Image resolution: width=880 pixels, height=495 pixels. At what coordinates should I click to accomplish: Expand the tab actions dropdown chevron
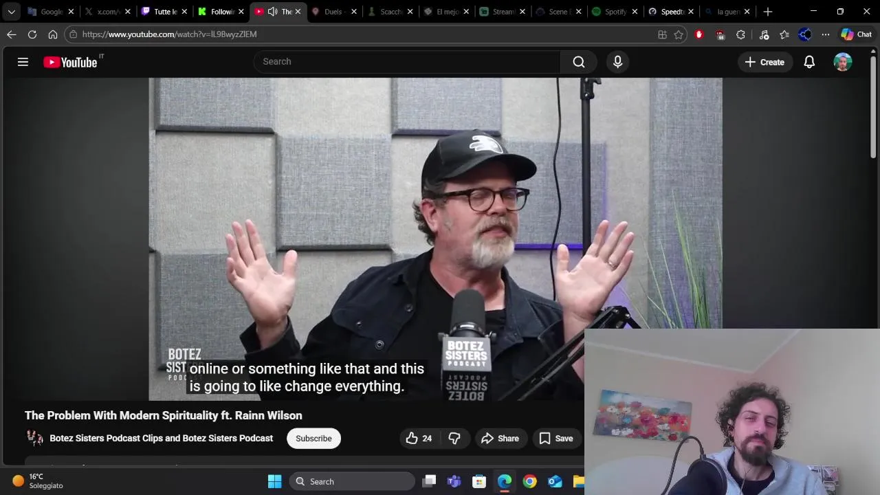[12, 12]
